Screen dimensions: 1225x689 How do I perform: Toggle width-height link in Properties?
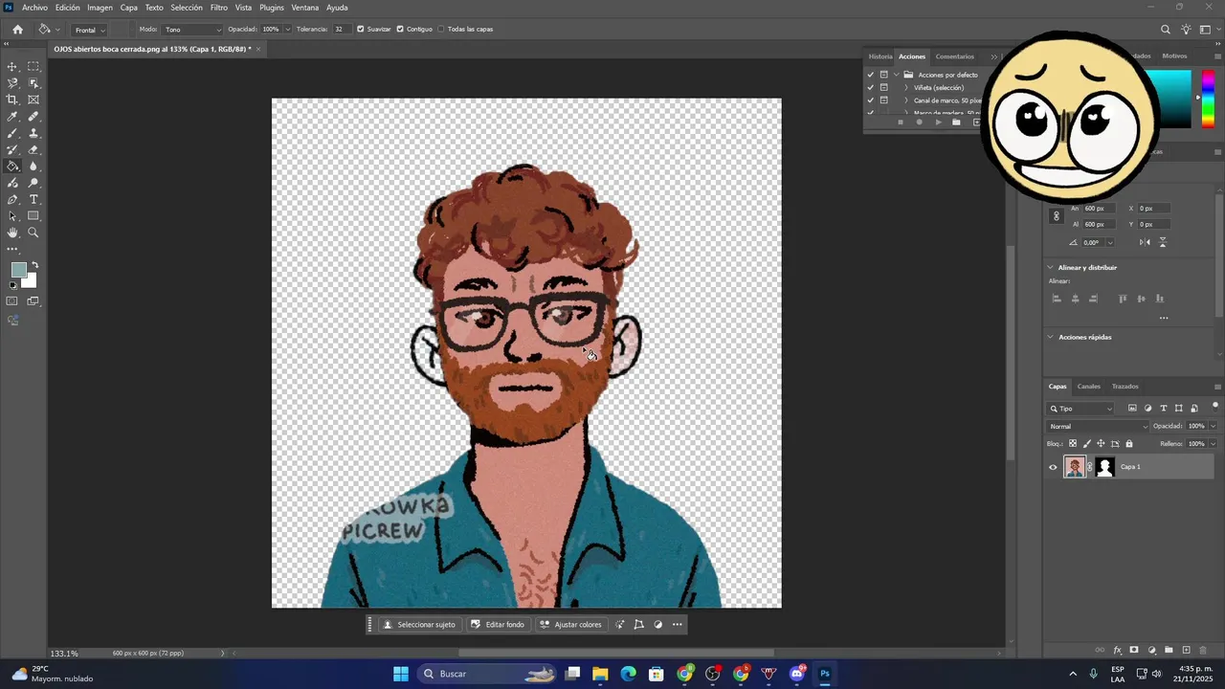[x=1057, y=216]
